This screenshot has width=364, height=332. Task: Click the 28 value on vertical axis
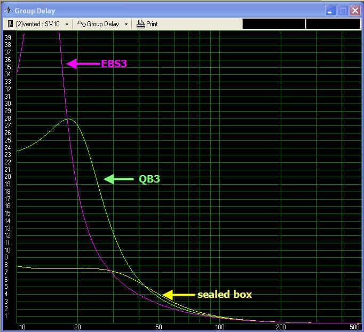coord(7,118)
